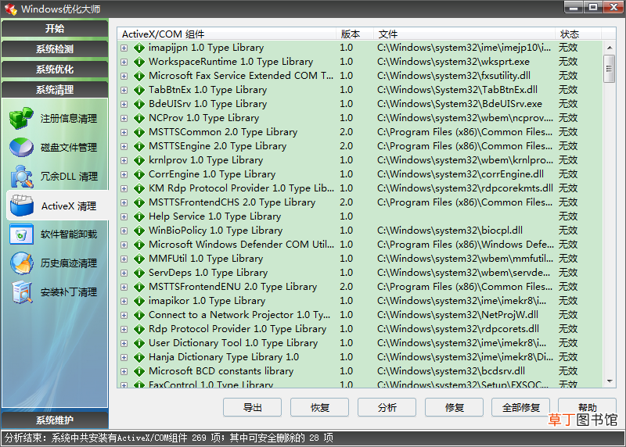Click green icon of BdeUISrv 1.0 Type Library
Viewport: 626px width, 447px height.
139,104
